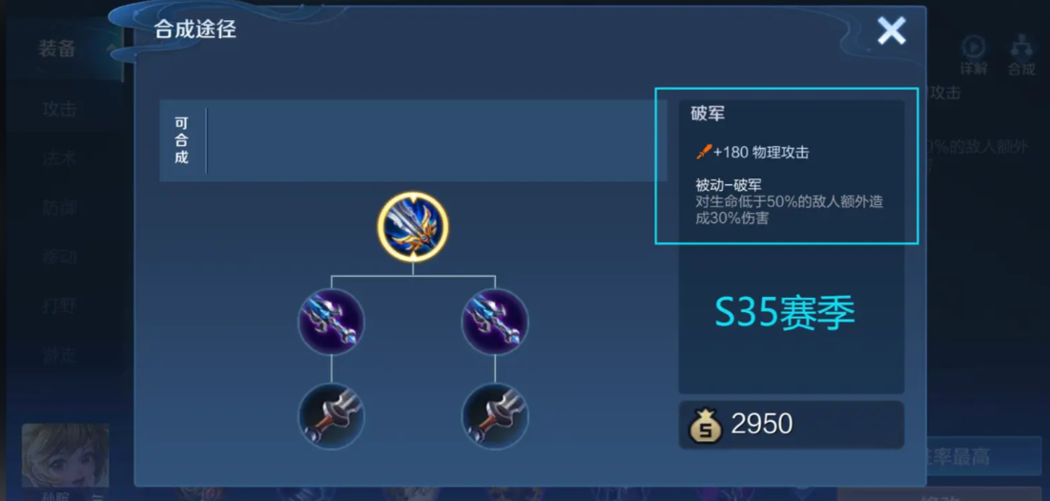Switch to the 打野 category tab
The height and width of the screenshot is (501, 1050).
tap(59, 306)
